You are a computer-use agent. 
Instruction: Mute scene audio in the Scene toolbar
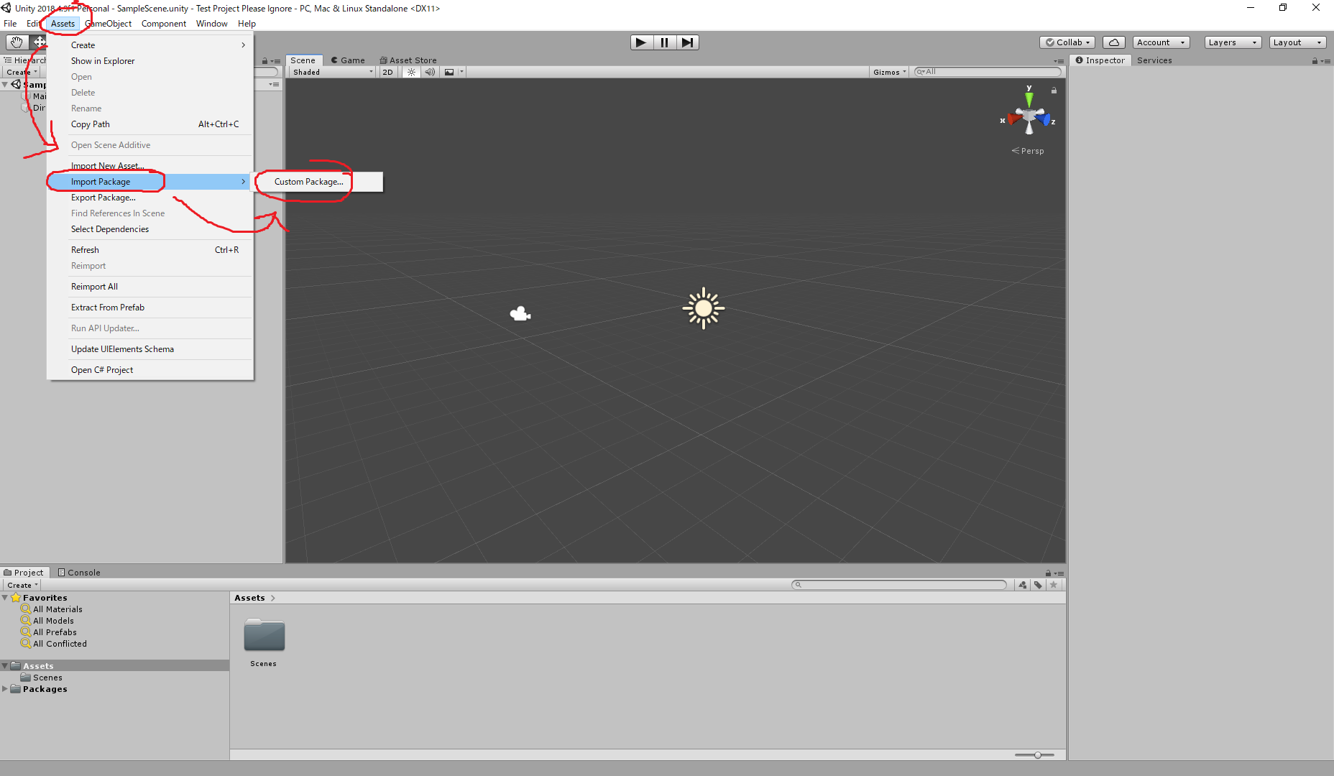pyautogui.click(x=430, y=71)
